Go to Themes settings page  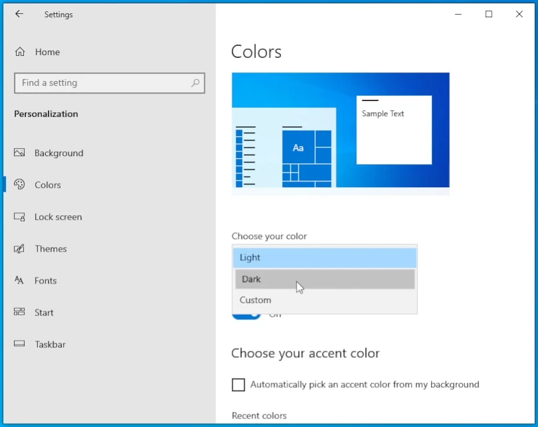[50, 248]
